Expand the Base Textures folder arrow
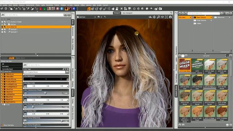The height and width of the screenshot is (131, 233). 211,17
